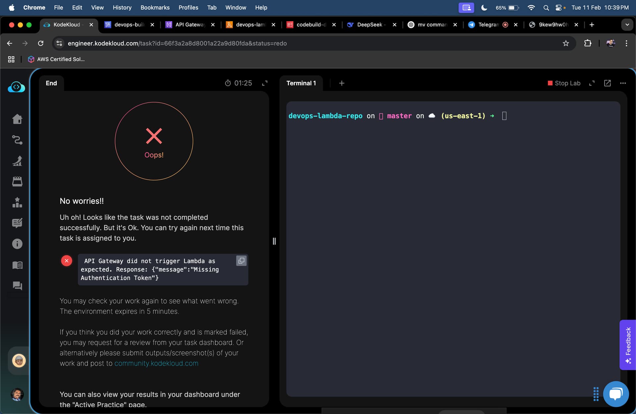
Task: Add a new terminal tab
Action: tap(342, 83)
